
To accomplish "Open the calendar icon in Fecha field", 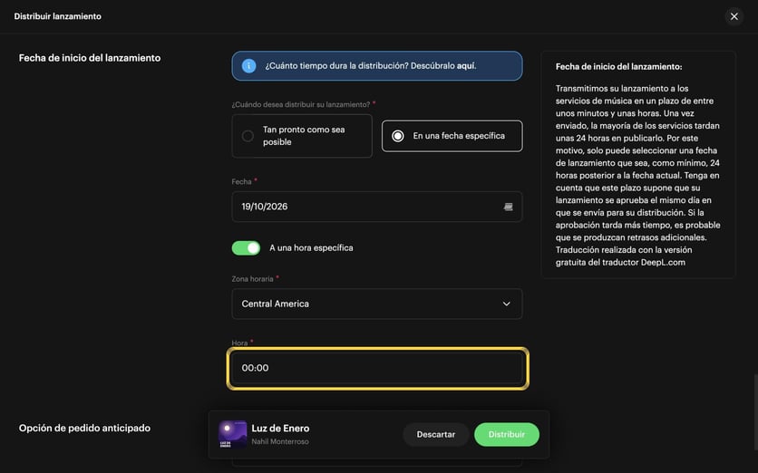I will 508,207.
